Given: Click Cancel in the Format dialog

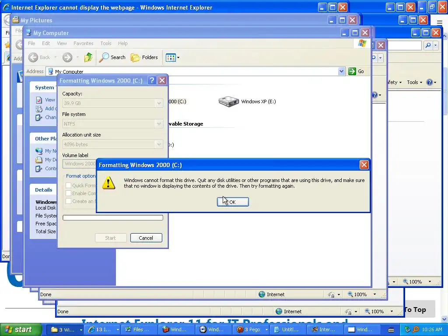Looking at the screenshot, I should click(146, 238).
